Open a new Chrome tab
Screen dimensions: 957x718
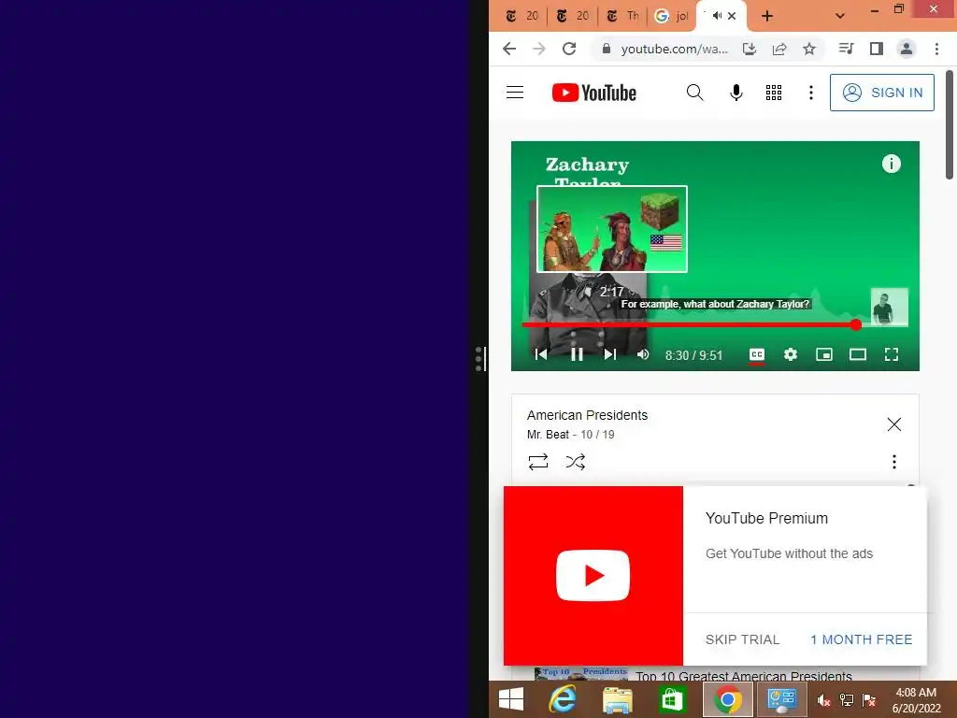(x=767, y=16)
